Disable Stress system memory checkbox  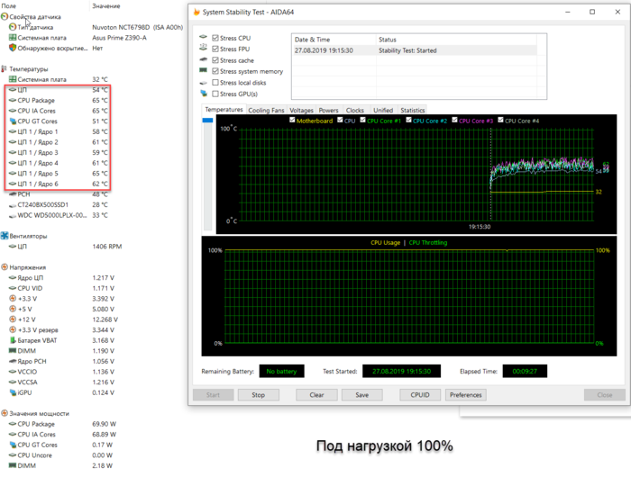tap(215, 71)
